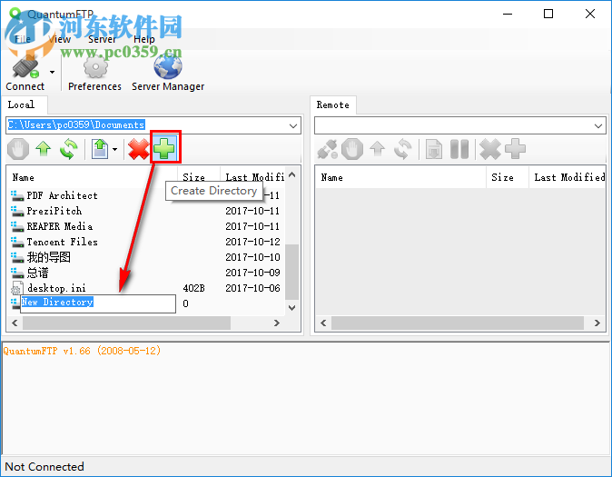Click the remote stop hand icon

[x=352, y=149]
